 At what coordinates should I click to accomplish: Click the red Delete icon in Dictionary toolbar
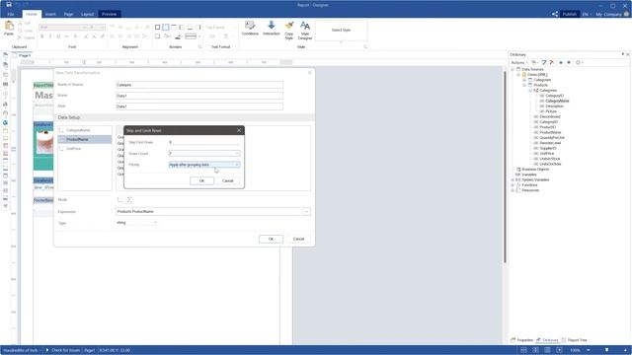point(552,62)
